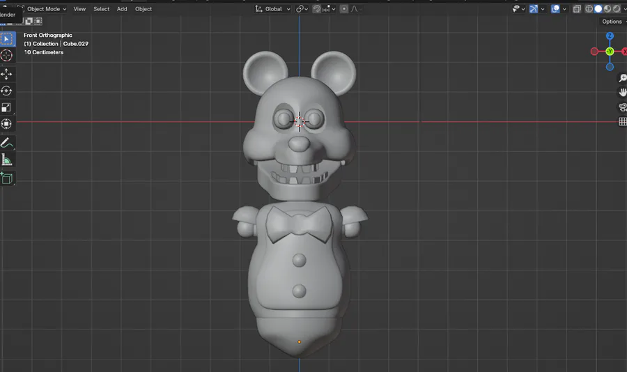The width and height of the screenshot is (627, 372).
Task: Open the Select menu
Action: [x=101, y=9]
